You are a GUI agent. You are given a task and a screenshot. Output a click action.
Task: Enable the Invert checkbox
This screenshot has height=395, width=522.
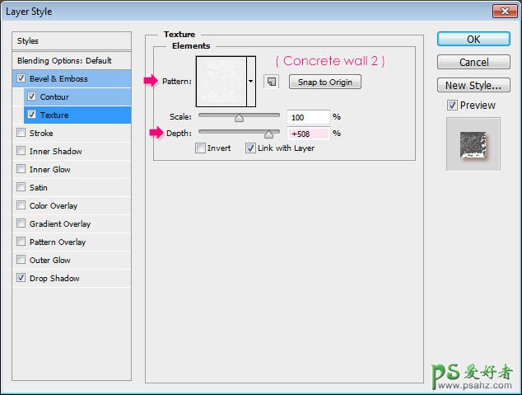tap(201, 148)
